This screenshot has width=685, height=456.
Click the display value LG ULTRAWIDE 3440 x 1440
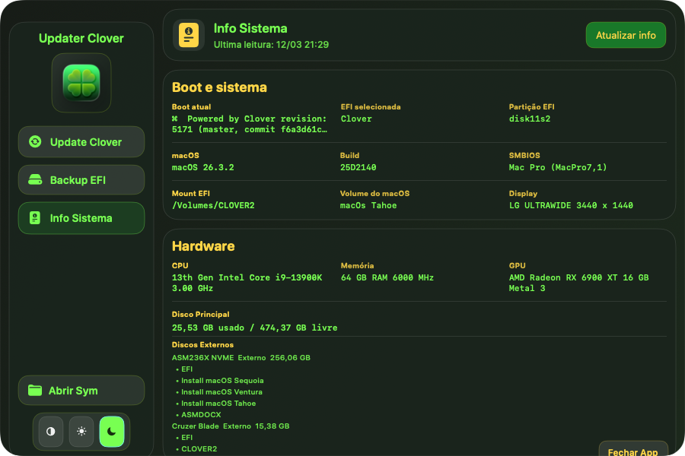pos(571,205)
